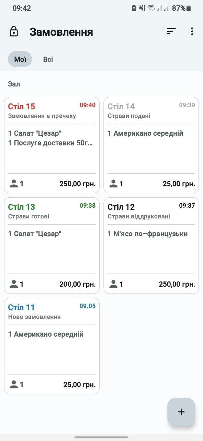Click guest count icon on Стіл 14
Viewport: 203px width, 441px height.
click(113, 184)
